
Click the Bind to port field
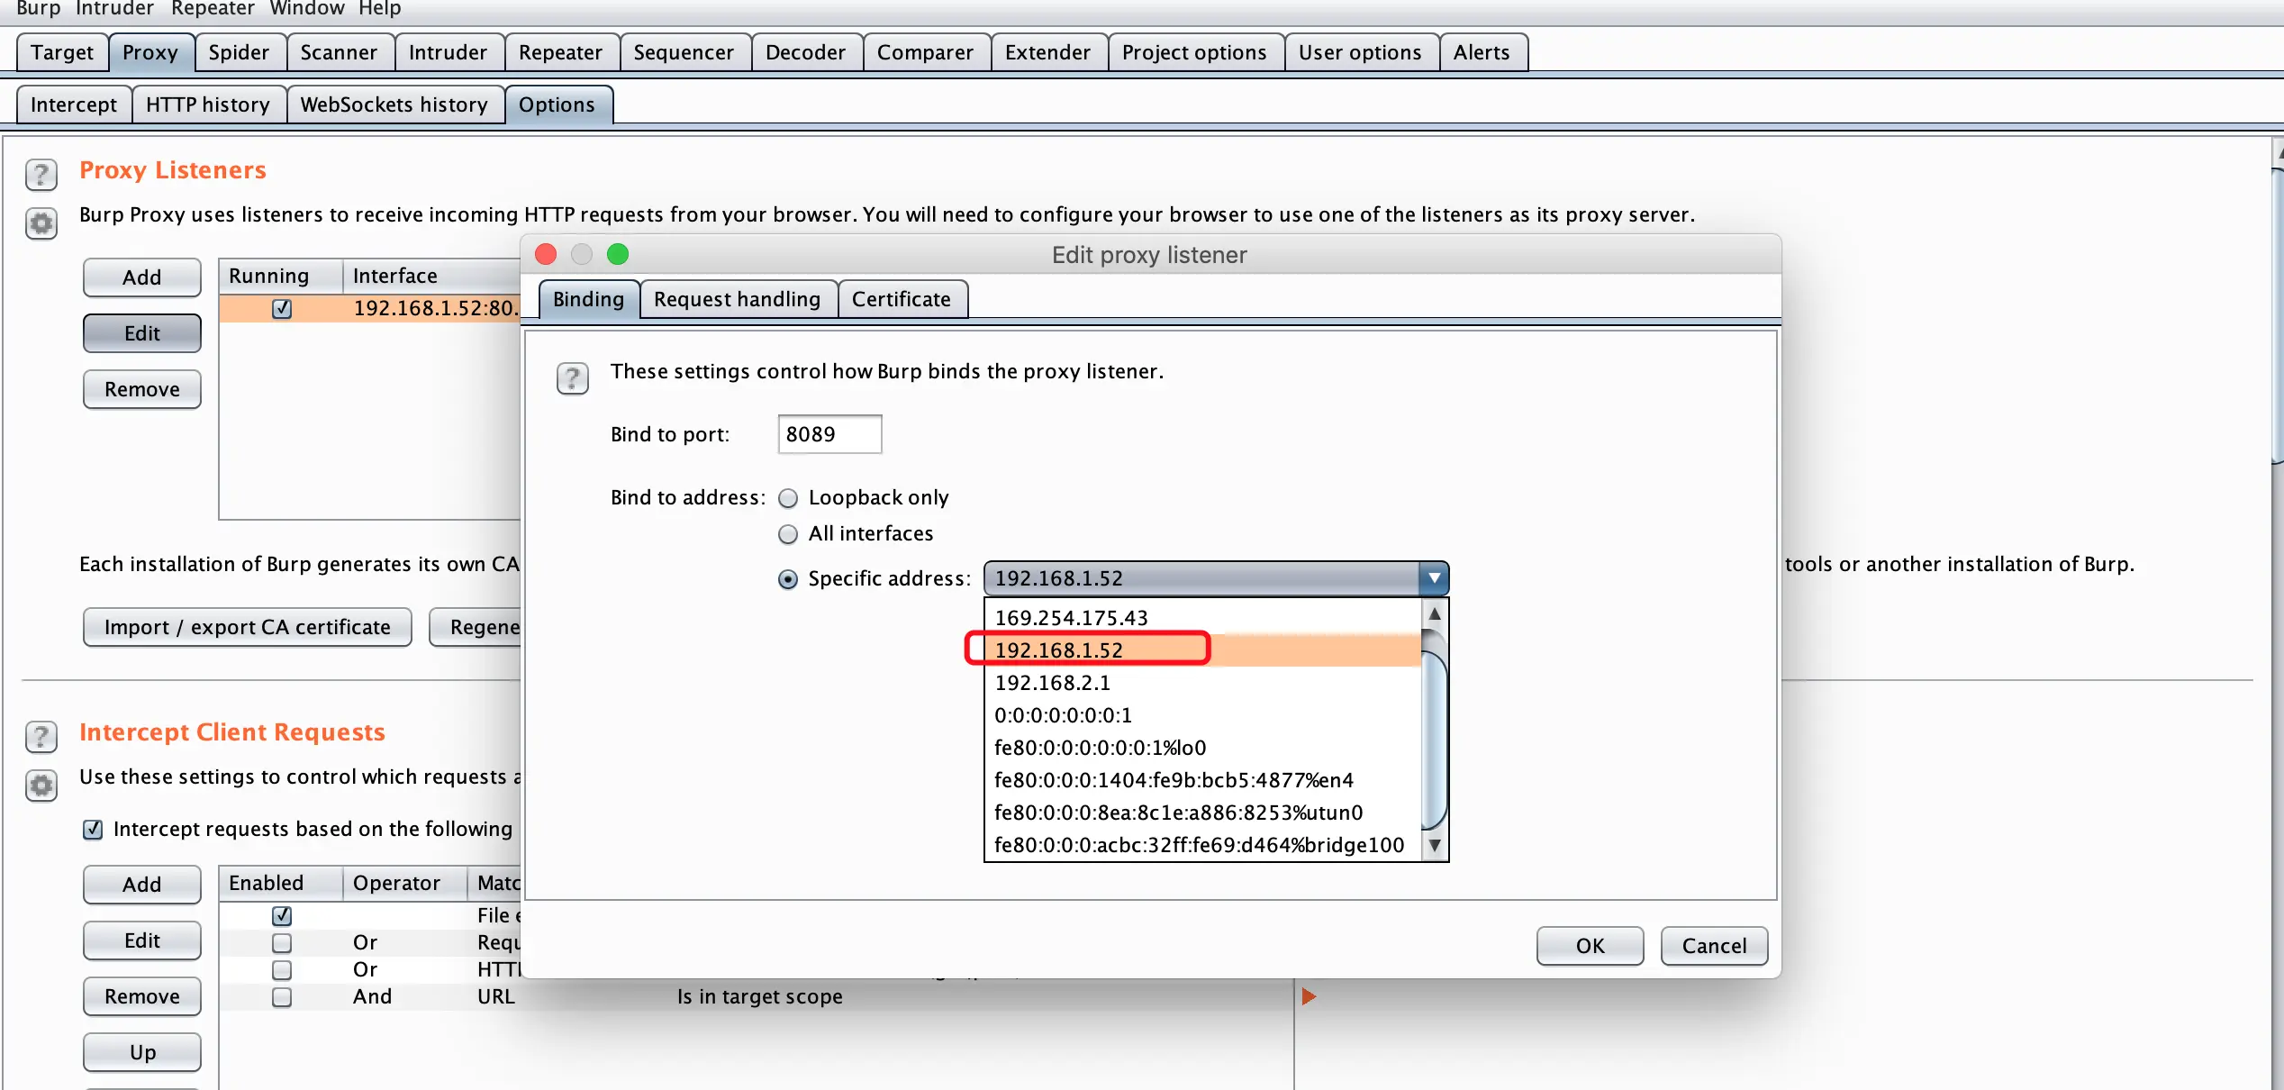point(829,434)
